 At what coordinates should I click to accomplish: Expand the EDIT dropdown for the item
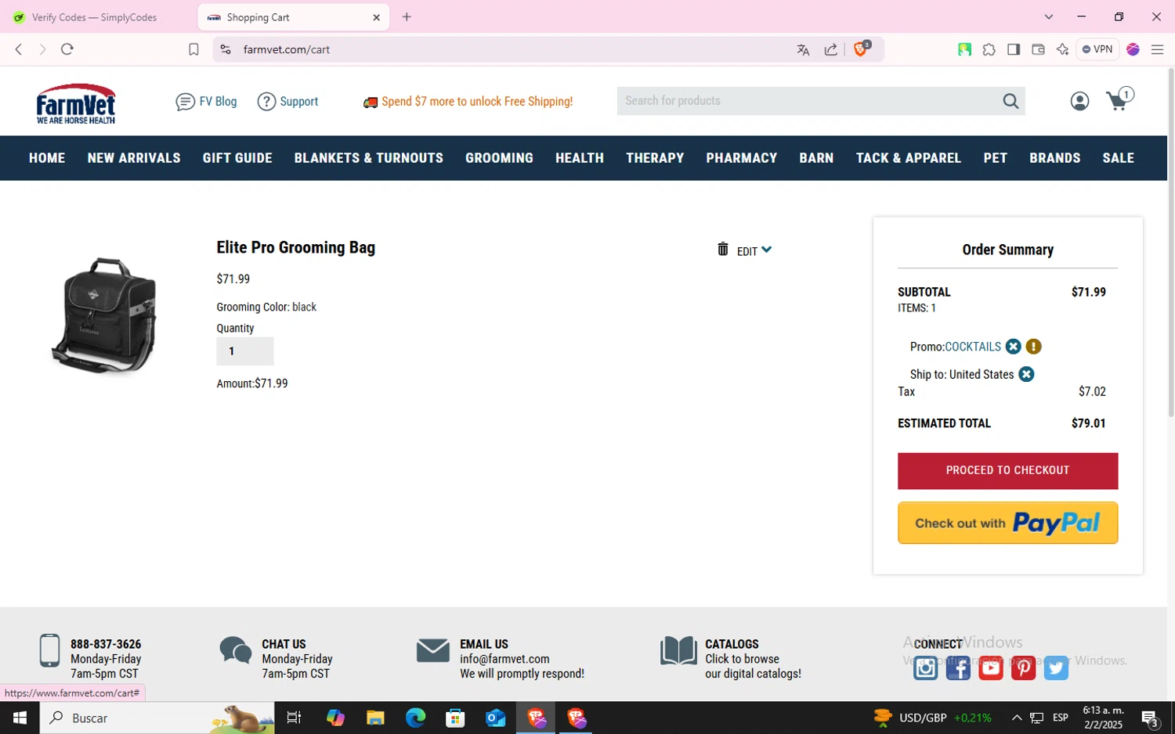(754, 251)
